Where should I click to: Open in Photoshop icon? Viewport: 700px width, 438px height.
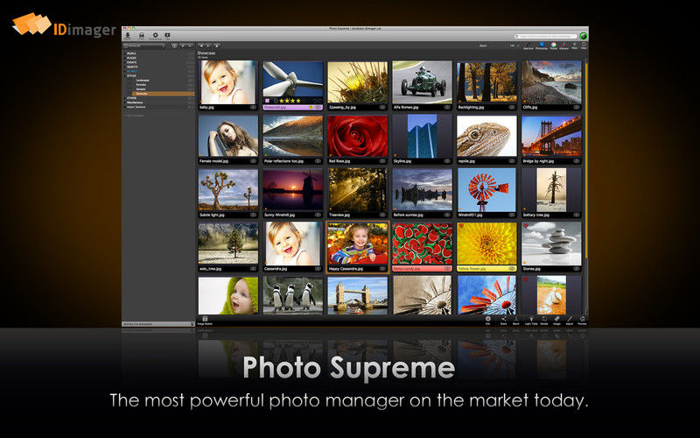coord(542,46)
